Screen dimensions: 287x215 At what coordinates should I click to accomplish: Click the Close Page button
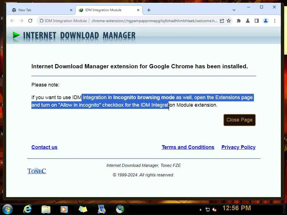pyautogui.click(x=239, y=120)
